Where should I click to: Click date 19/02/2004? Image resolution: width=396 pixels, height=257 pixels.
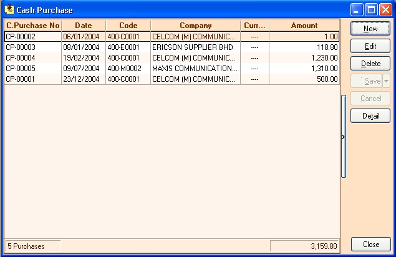pos(81,58)
